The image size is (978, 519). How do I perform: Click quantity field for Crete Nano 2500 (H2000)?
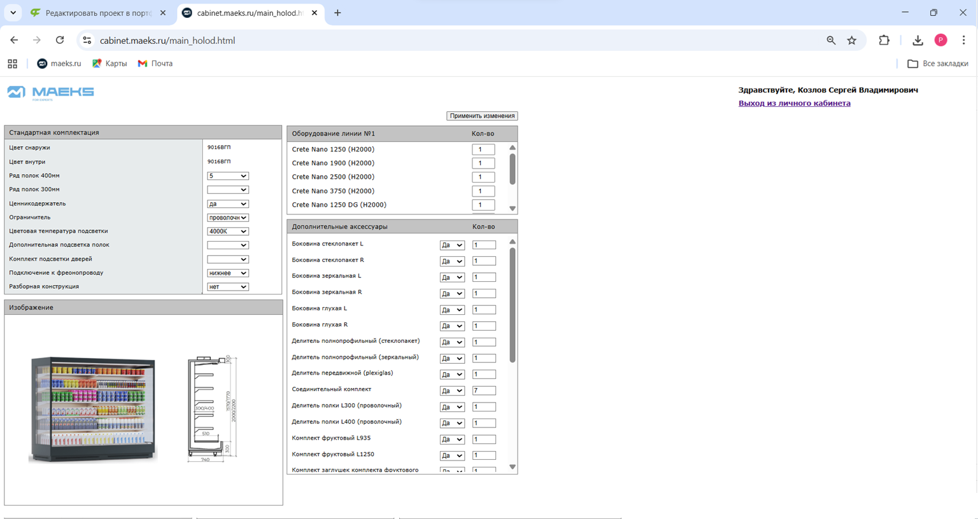click(x=483, y=177)
